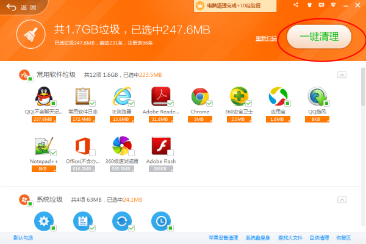
Task: Uncheck the Notepad++ checkbox
Action: pos(54,153)
